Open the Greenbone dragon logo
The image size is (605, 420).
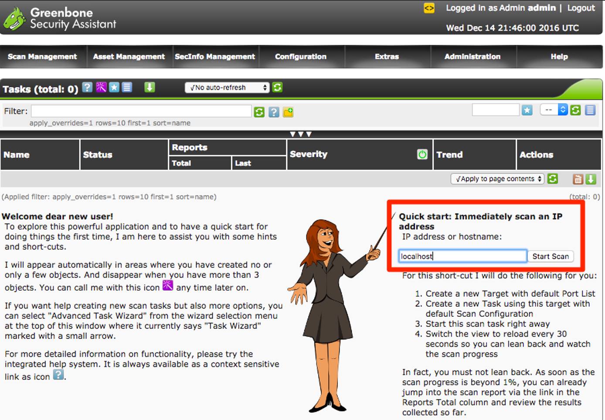[14, 17]
